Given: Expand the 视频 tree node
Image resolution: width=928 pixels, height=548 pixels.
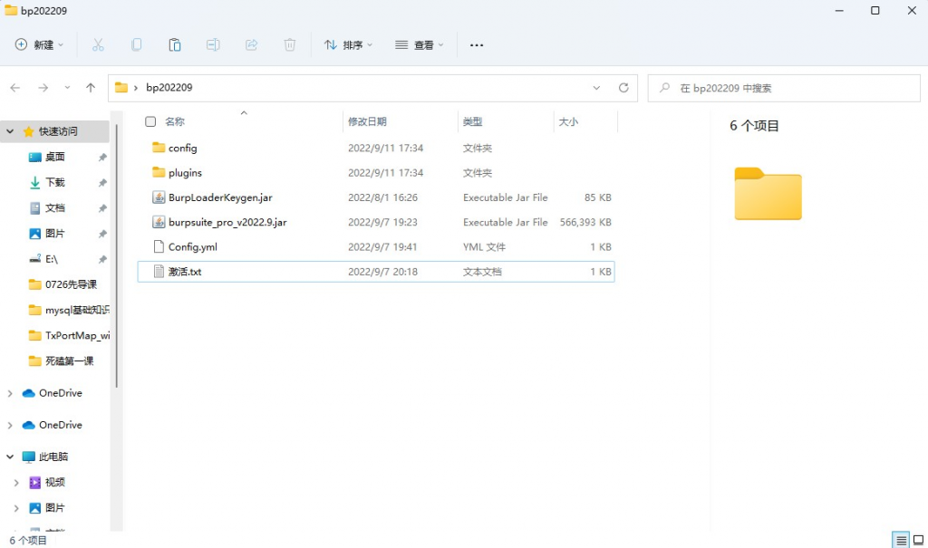Looking at the screenshot, I should (16, 483).
